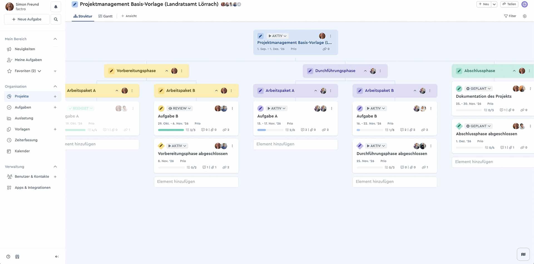
Task: Open the GEPLANT dropdown on Dokumentation des Projekts
Action: pyautogui.click(x=478, y=88)
